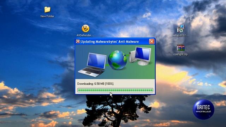The image size is (226, 127).
Task: Click the Malwarebytes logo in title bar
Action: tap(78, 42)
